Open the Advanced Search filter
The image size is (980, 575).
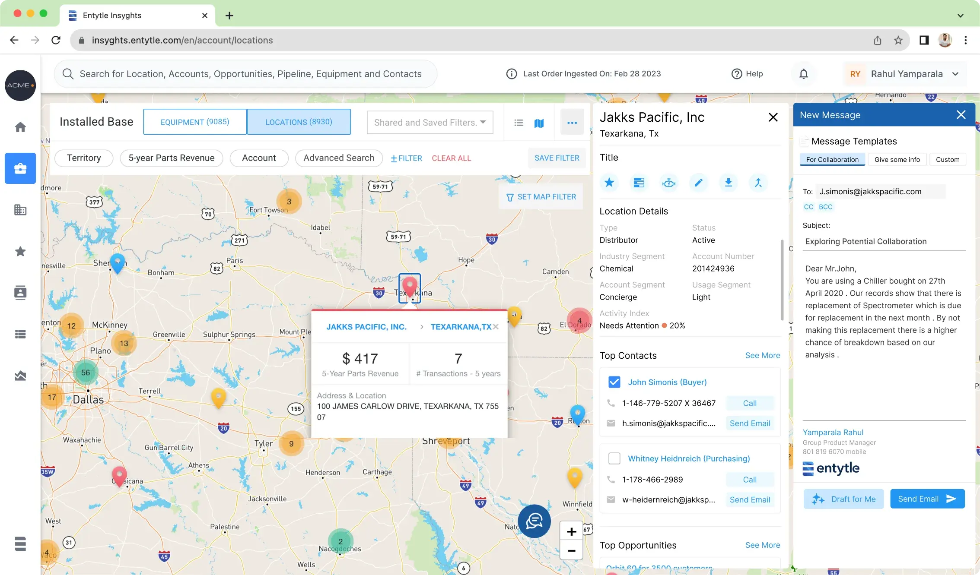[x=339, y=158]
